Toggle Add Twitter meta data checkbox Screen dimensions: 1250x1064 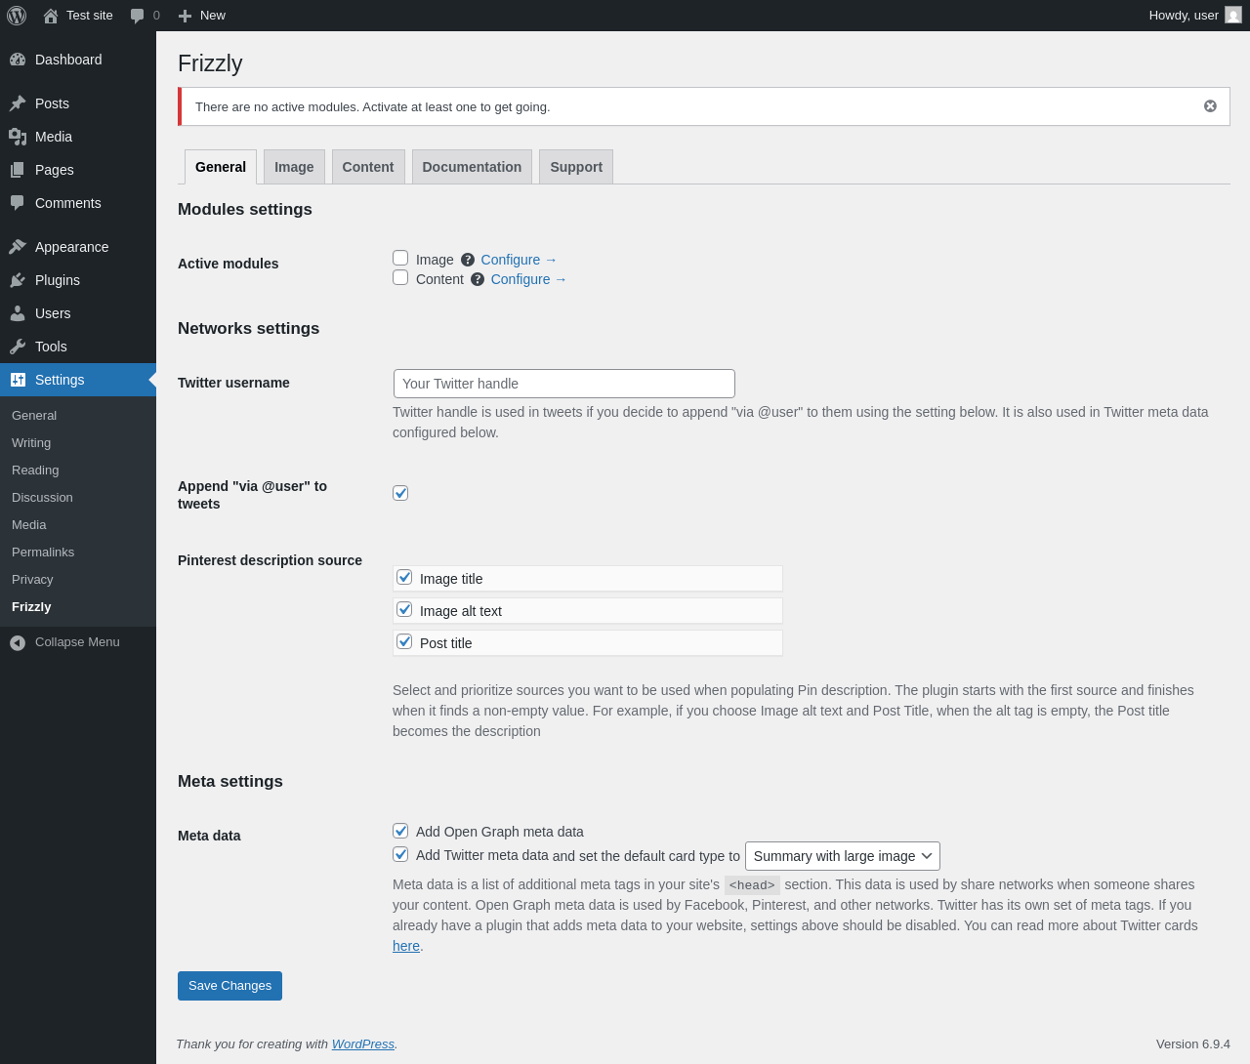pos(400,854)
